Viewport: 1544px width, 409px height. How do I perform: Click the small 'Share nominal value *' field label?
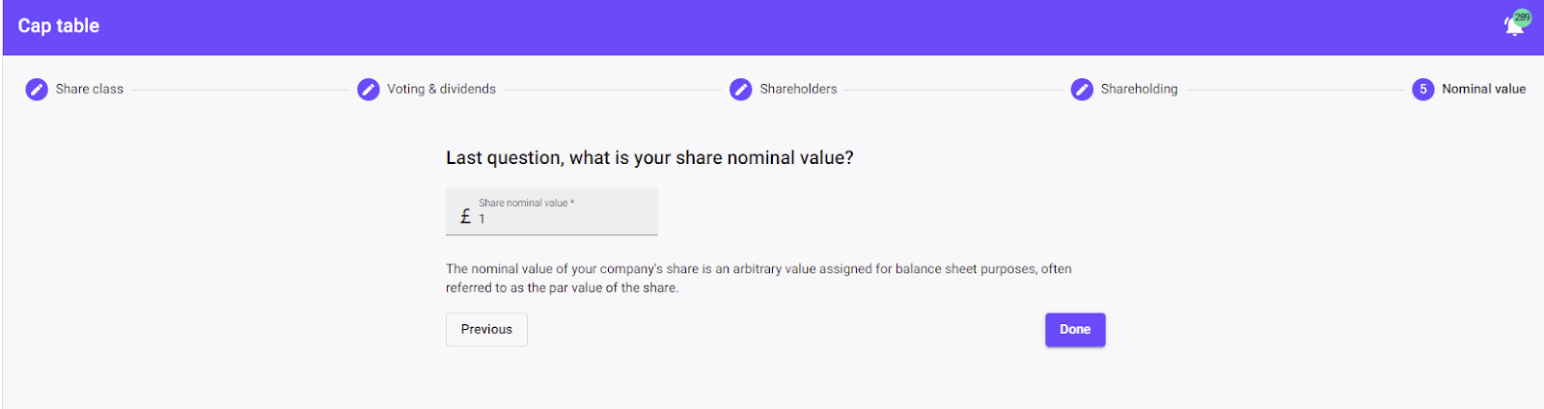pos(526,203)
